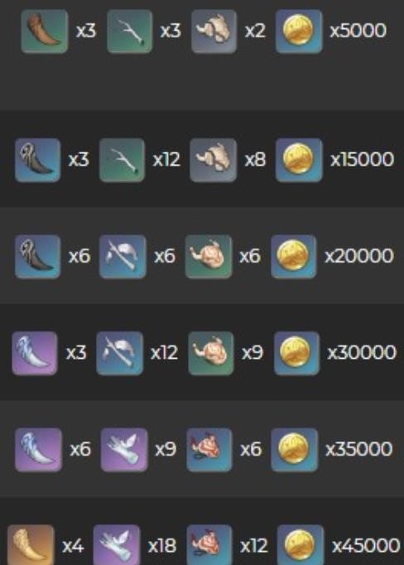Click the x45000 coin amount text
This screenshot has height=565, width=404.
(366, 546)
